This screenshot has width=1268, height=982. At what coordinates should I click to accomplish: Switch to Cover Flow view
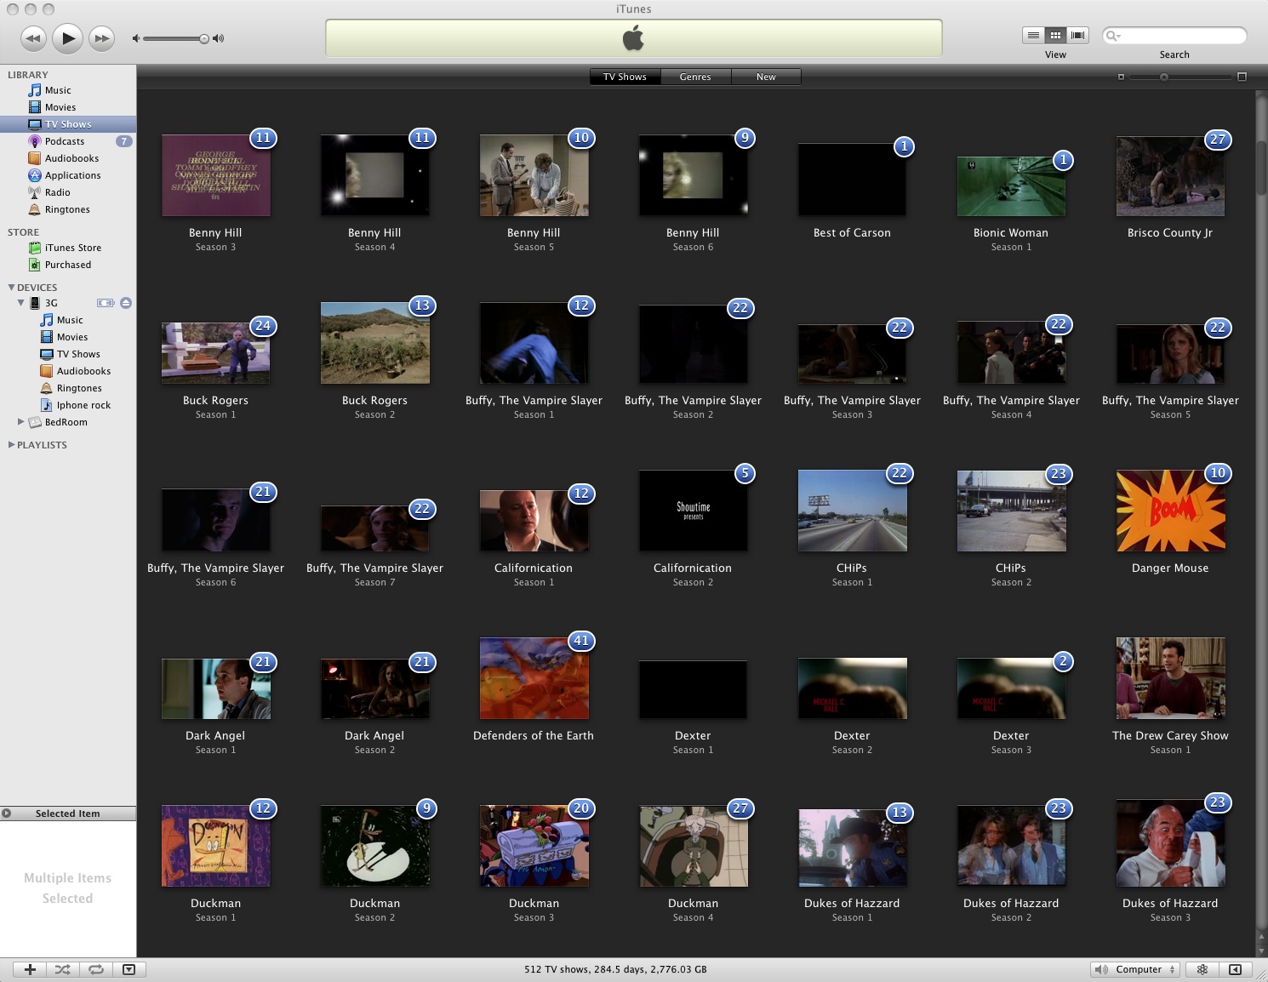(1077, 35)
